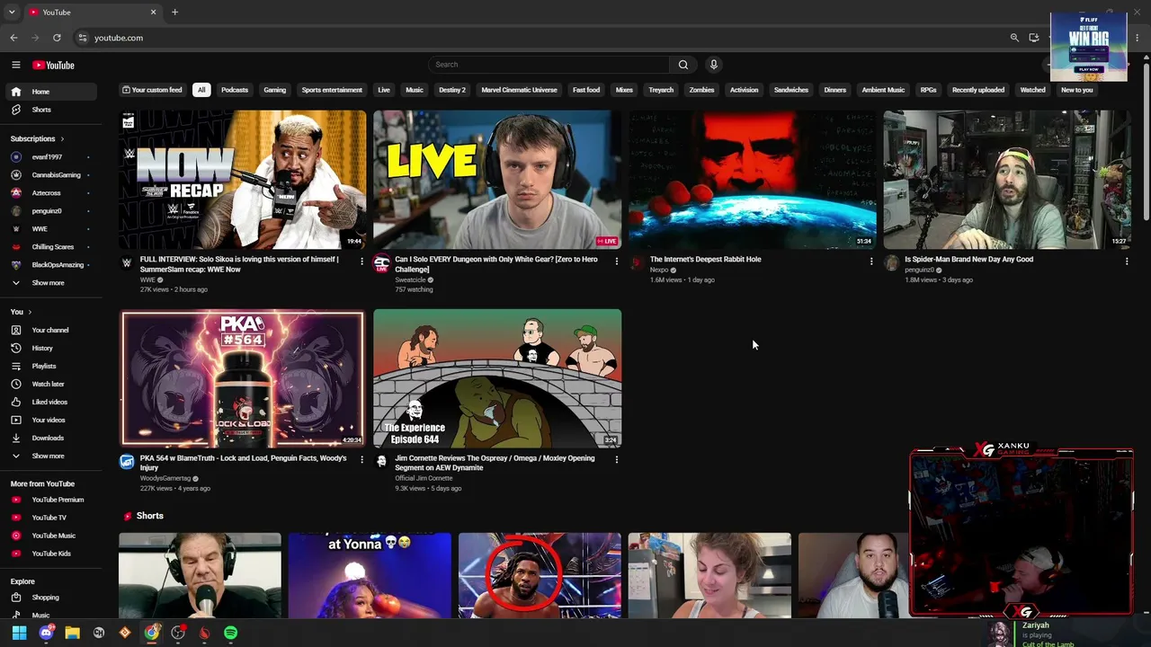The image size is (1151, 647).
Task: Filter feed by Zombies
Action: pyautogui.click(x=701, y=90)
